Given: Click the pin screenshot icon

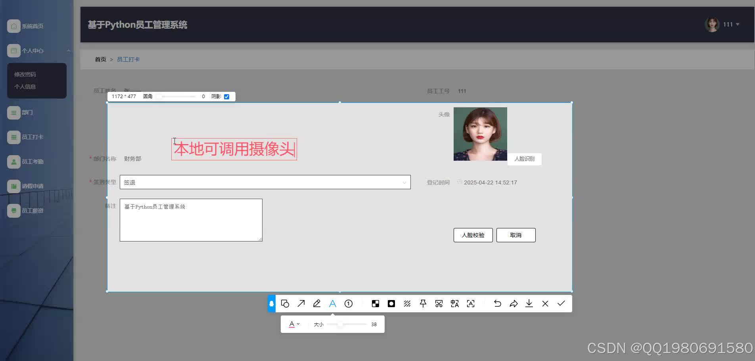Looking at the screenshot, I should tap(423, 304).
